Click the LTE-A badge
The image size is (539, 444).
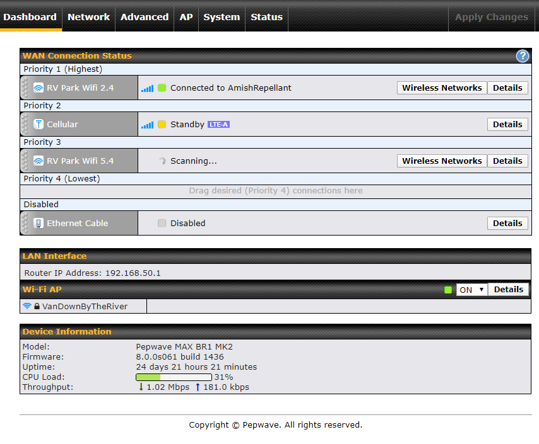218,124
